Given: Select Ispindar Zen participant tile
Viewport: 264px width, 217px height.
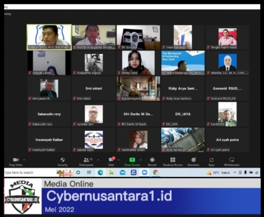Looking at the screenshot, I should [94, 114].
